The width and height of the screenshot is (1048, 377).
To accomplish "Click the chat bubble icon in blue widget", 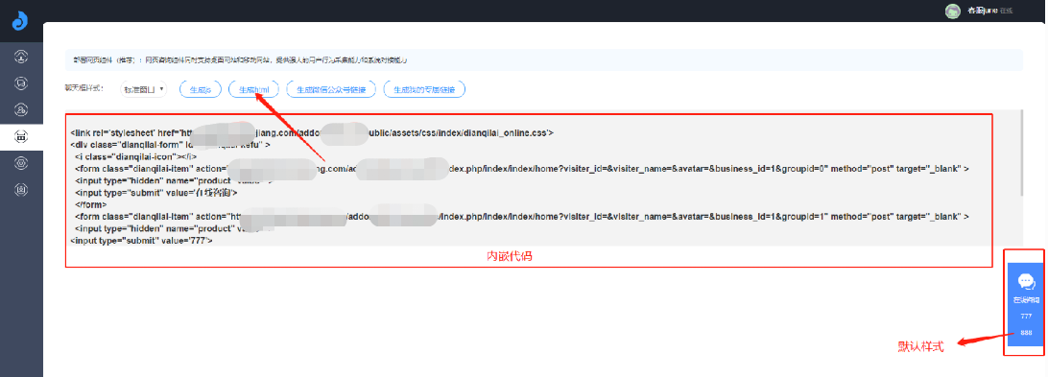I will [1026, 281].
